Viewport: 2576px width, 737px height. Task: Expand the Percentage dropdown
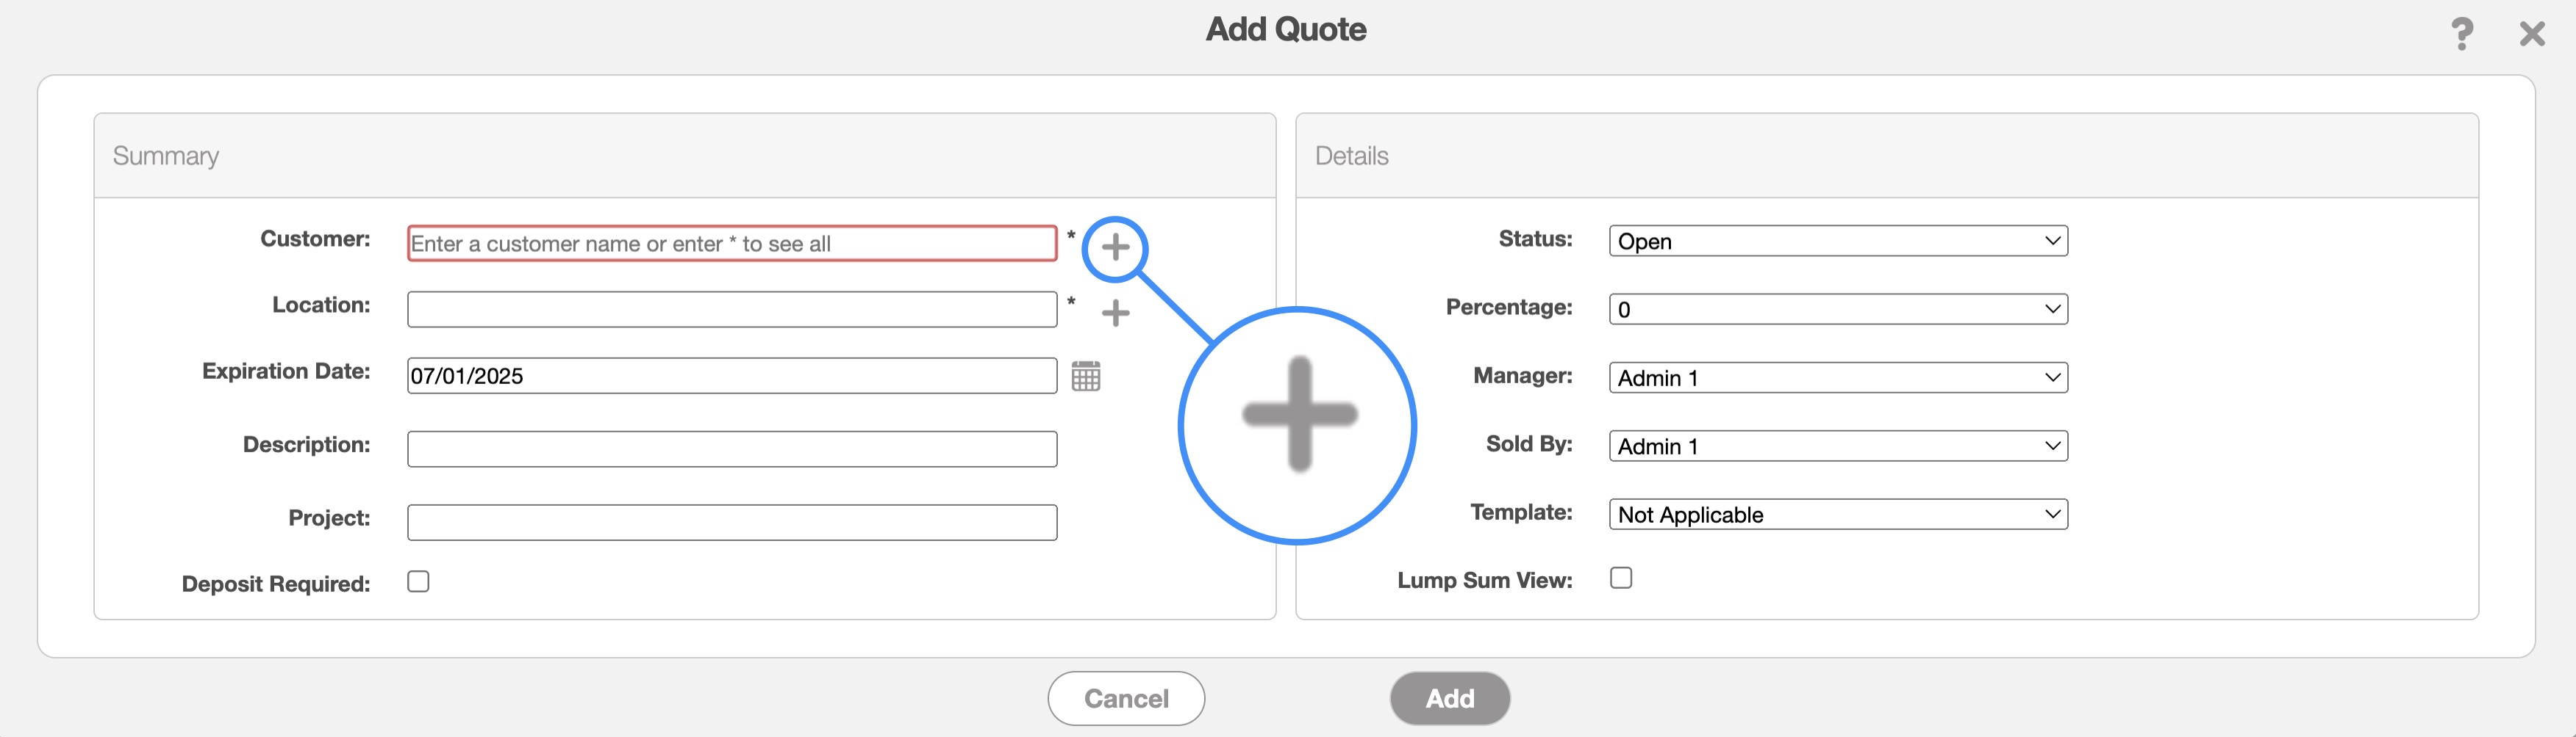click(x=1837, y=308)
